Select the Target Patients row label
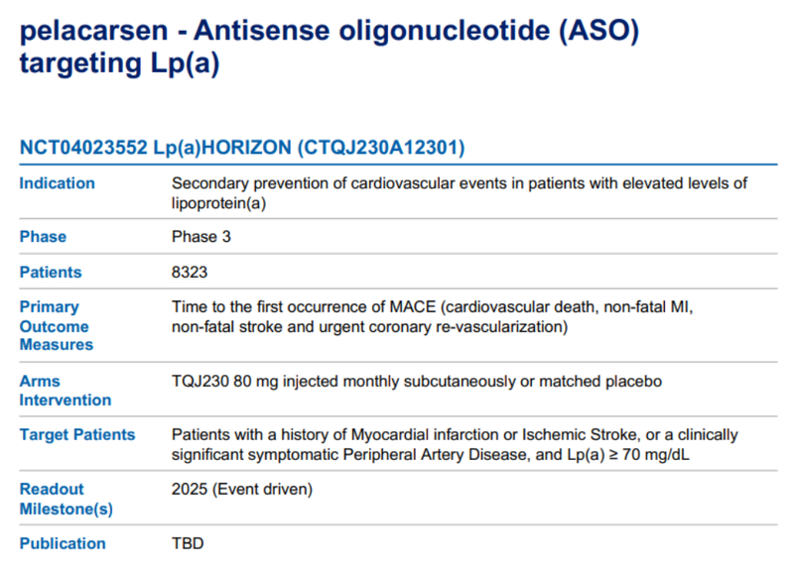794x573 pixels. 77,435
